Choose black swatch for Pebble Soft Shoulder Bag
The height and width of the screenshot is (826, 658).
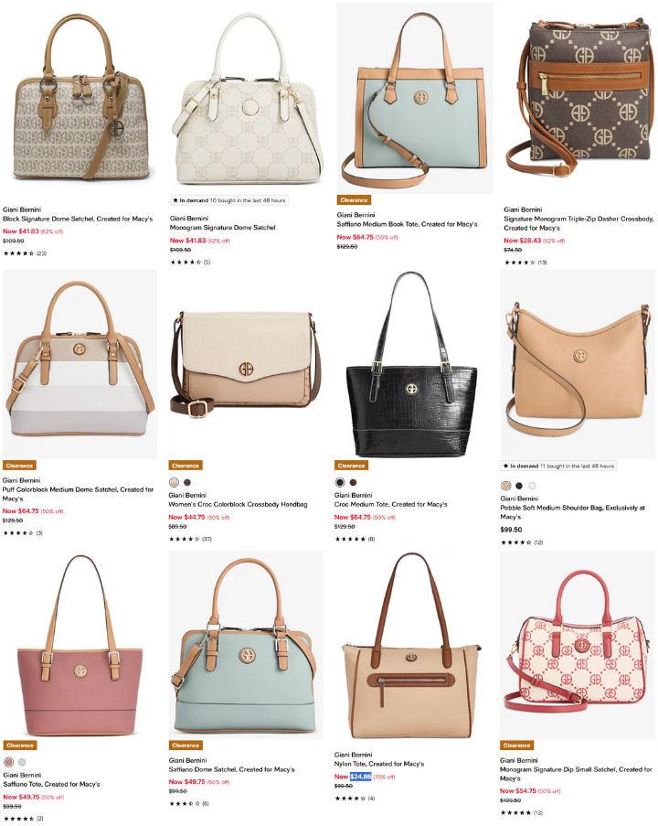tap(519, 486)
